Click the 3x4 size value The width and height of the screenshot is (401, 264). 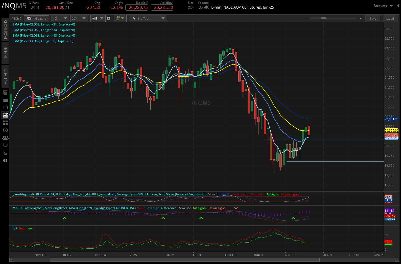[x=191, y=7]
